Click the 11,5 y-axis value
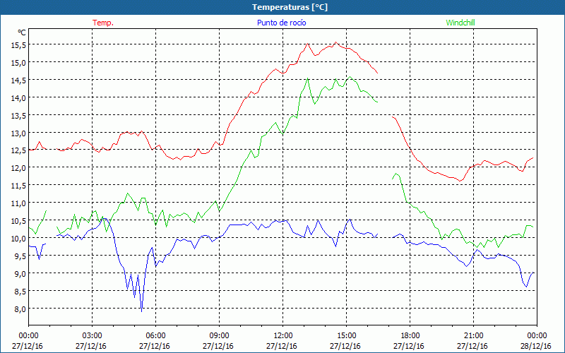The width and height of the screenshot is (565, 353). 19,186
